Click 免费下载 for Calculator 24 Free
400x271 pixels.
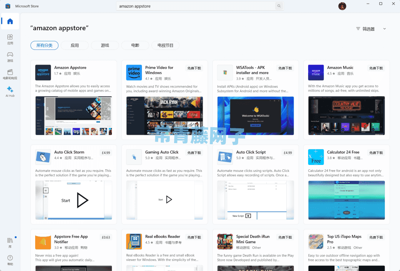pos(376,153)
